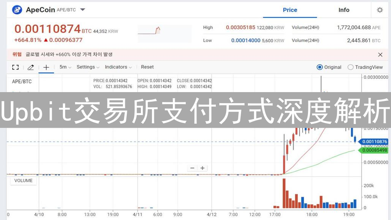391x220 pixels.
Task: Click the +664.81% change value
Action: click(28, 40)
